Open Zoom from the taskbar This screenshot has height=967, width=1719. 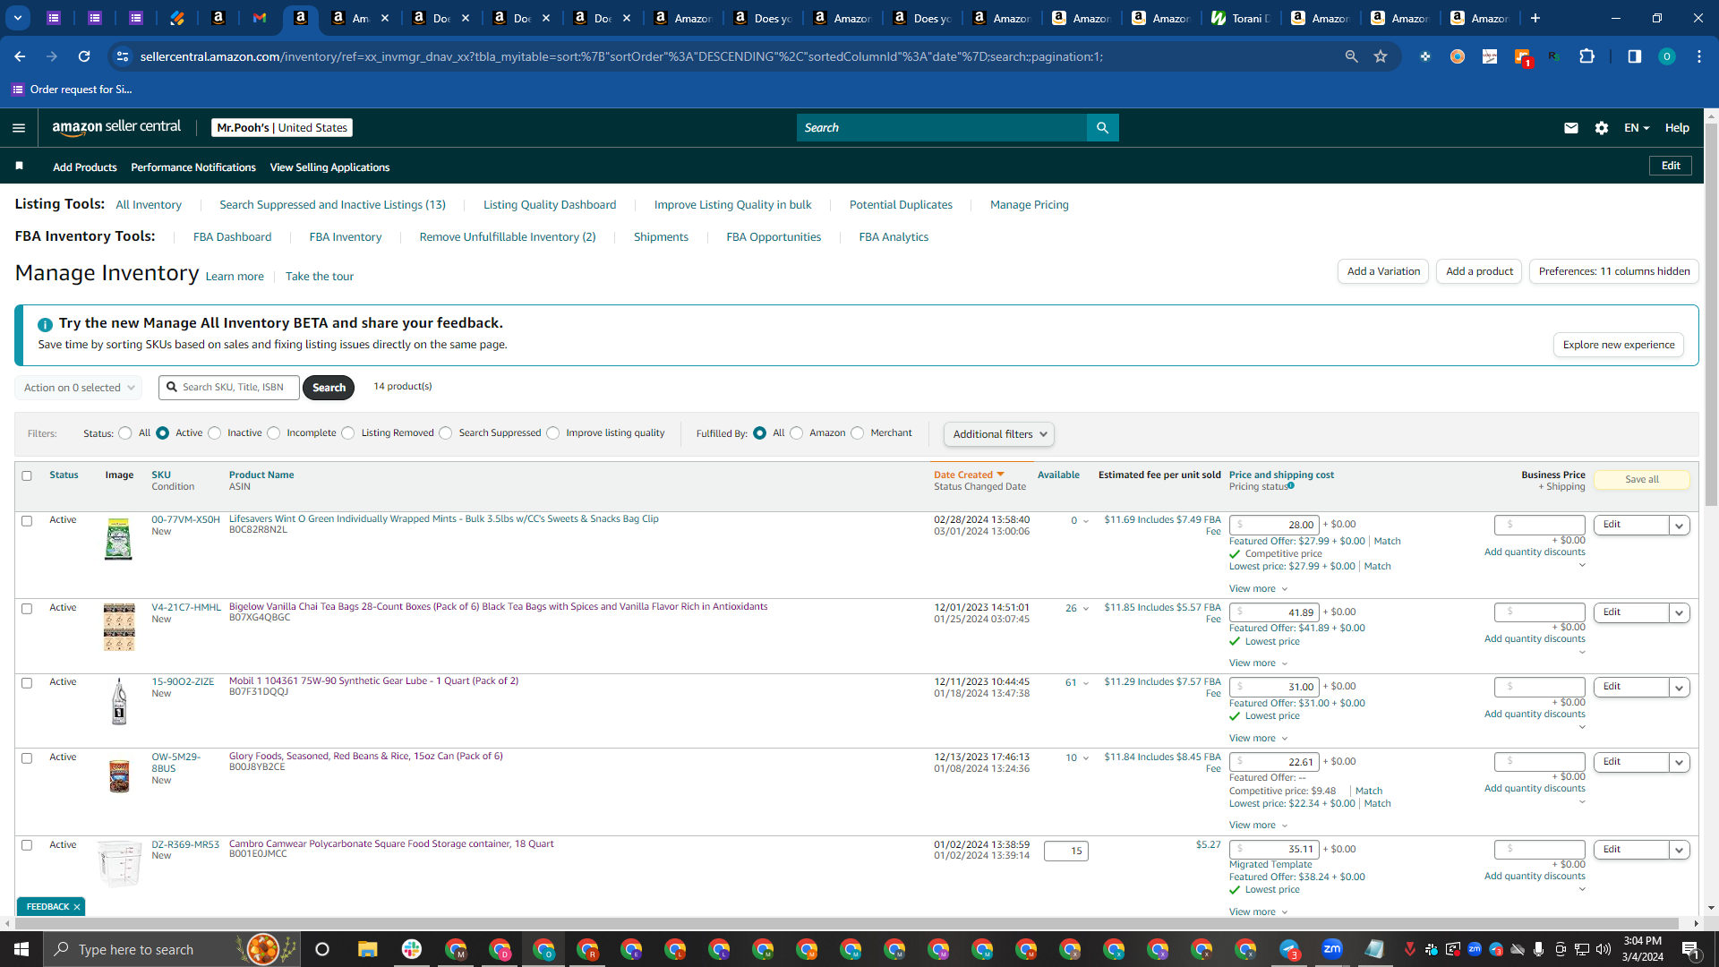1332,949
